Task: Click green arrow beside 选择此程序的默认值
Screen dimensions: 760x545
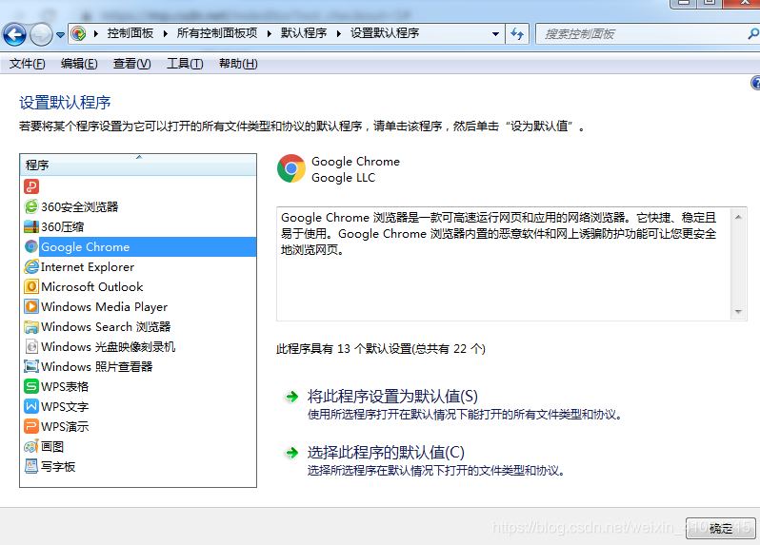Action: 291,453
